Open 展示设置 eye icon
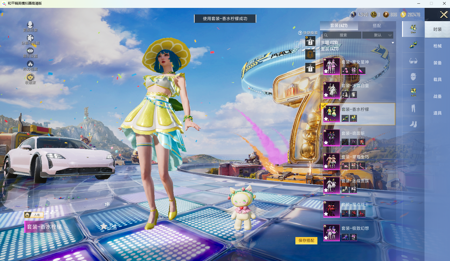 (x=30, y=51)
